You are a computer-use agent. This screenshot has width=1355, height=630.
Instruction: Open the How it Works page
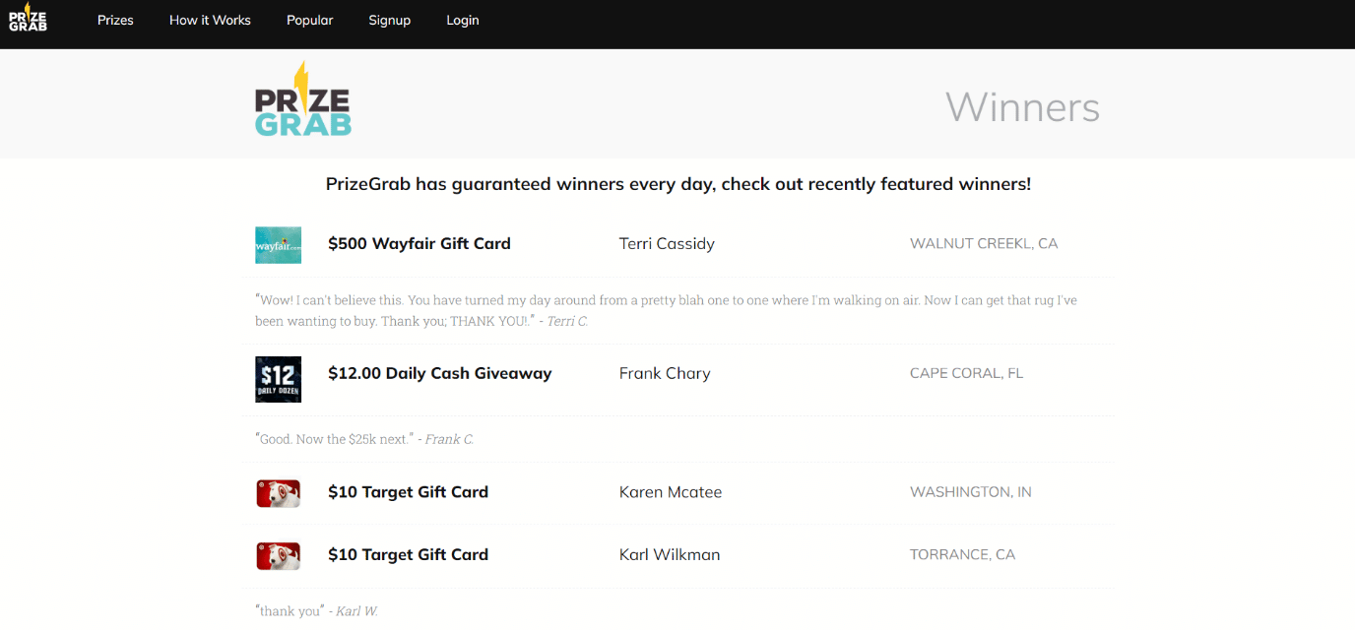[x=210, y=20]
